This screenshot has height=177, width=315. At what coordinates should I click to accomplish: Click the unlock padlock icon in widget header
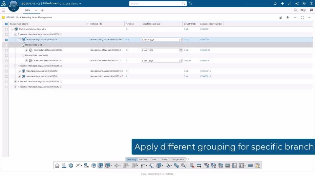[281, 17]
